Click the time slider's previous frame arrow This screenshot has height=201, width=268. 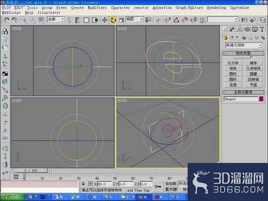(x=12, y=170)
